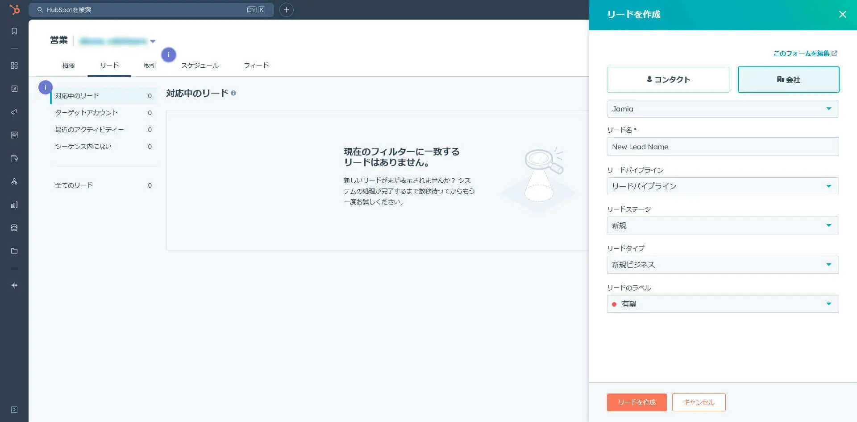Switch to the スケジュール tab

coord(200,66)
